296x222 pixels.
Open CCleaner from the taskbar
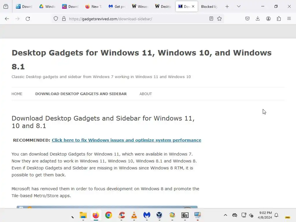pos(122,215)
